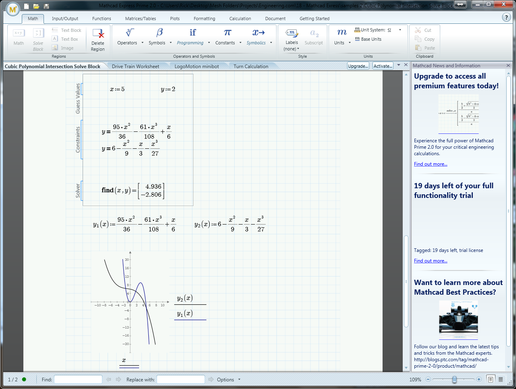The width and height of the screenshot is (516, 389).
Task: Open the Find Options dropdown
Action: pos(229,379)
